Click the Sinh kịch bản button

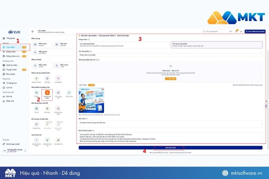171,148
